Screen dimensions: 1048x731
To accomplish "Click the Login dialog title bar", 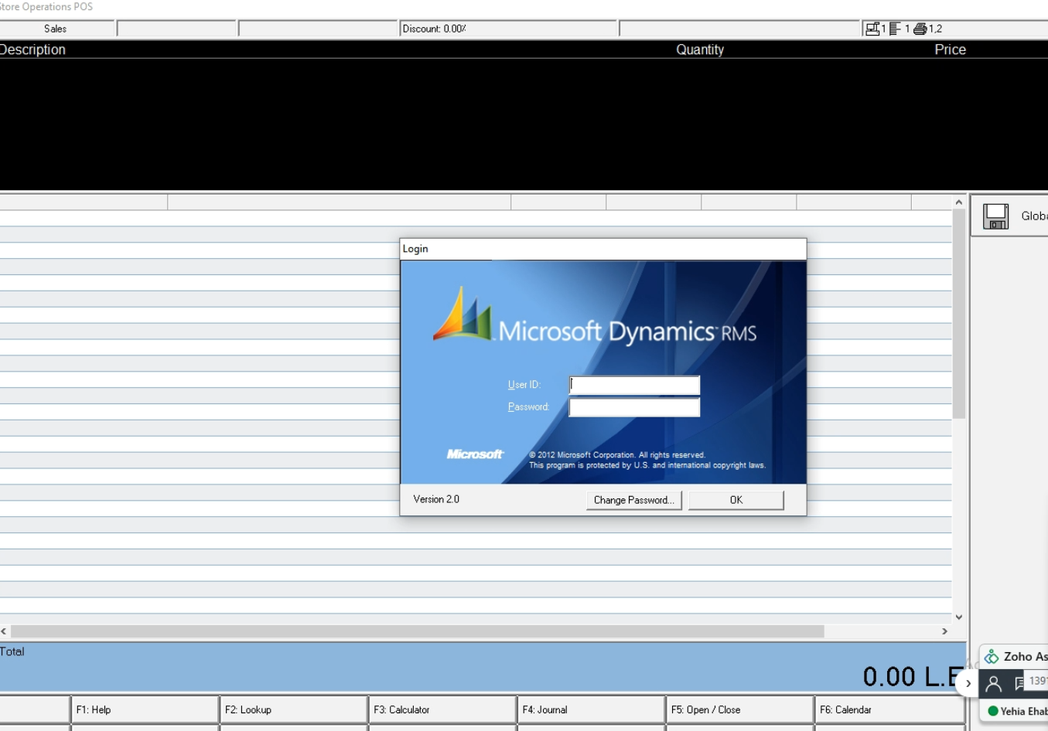I will (x=603, y=249).
